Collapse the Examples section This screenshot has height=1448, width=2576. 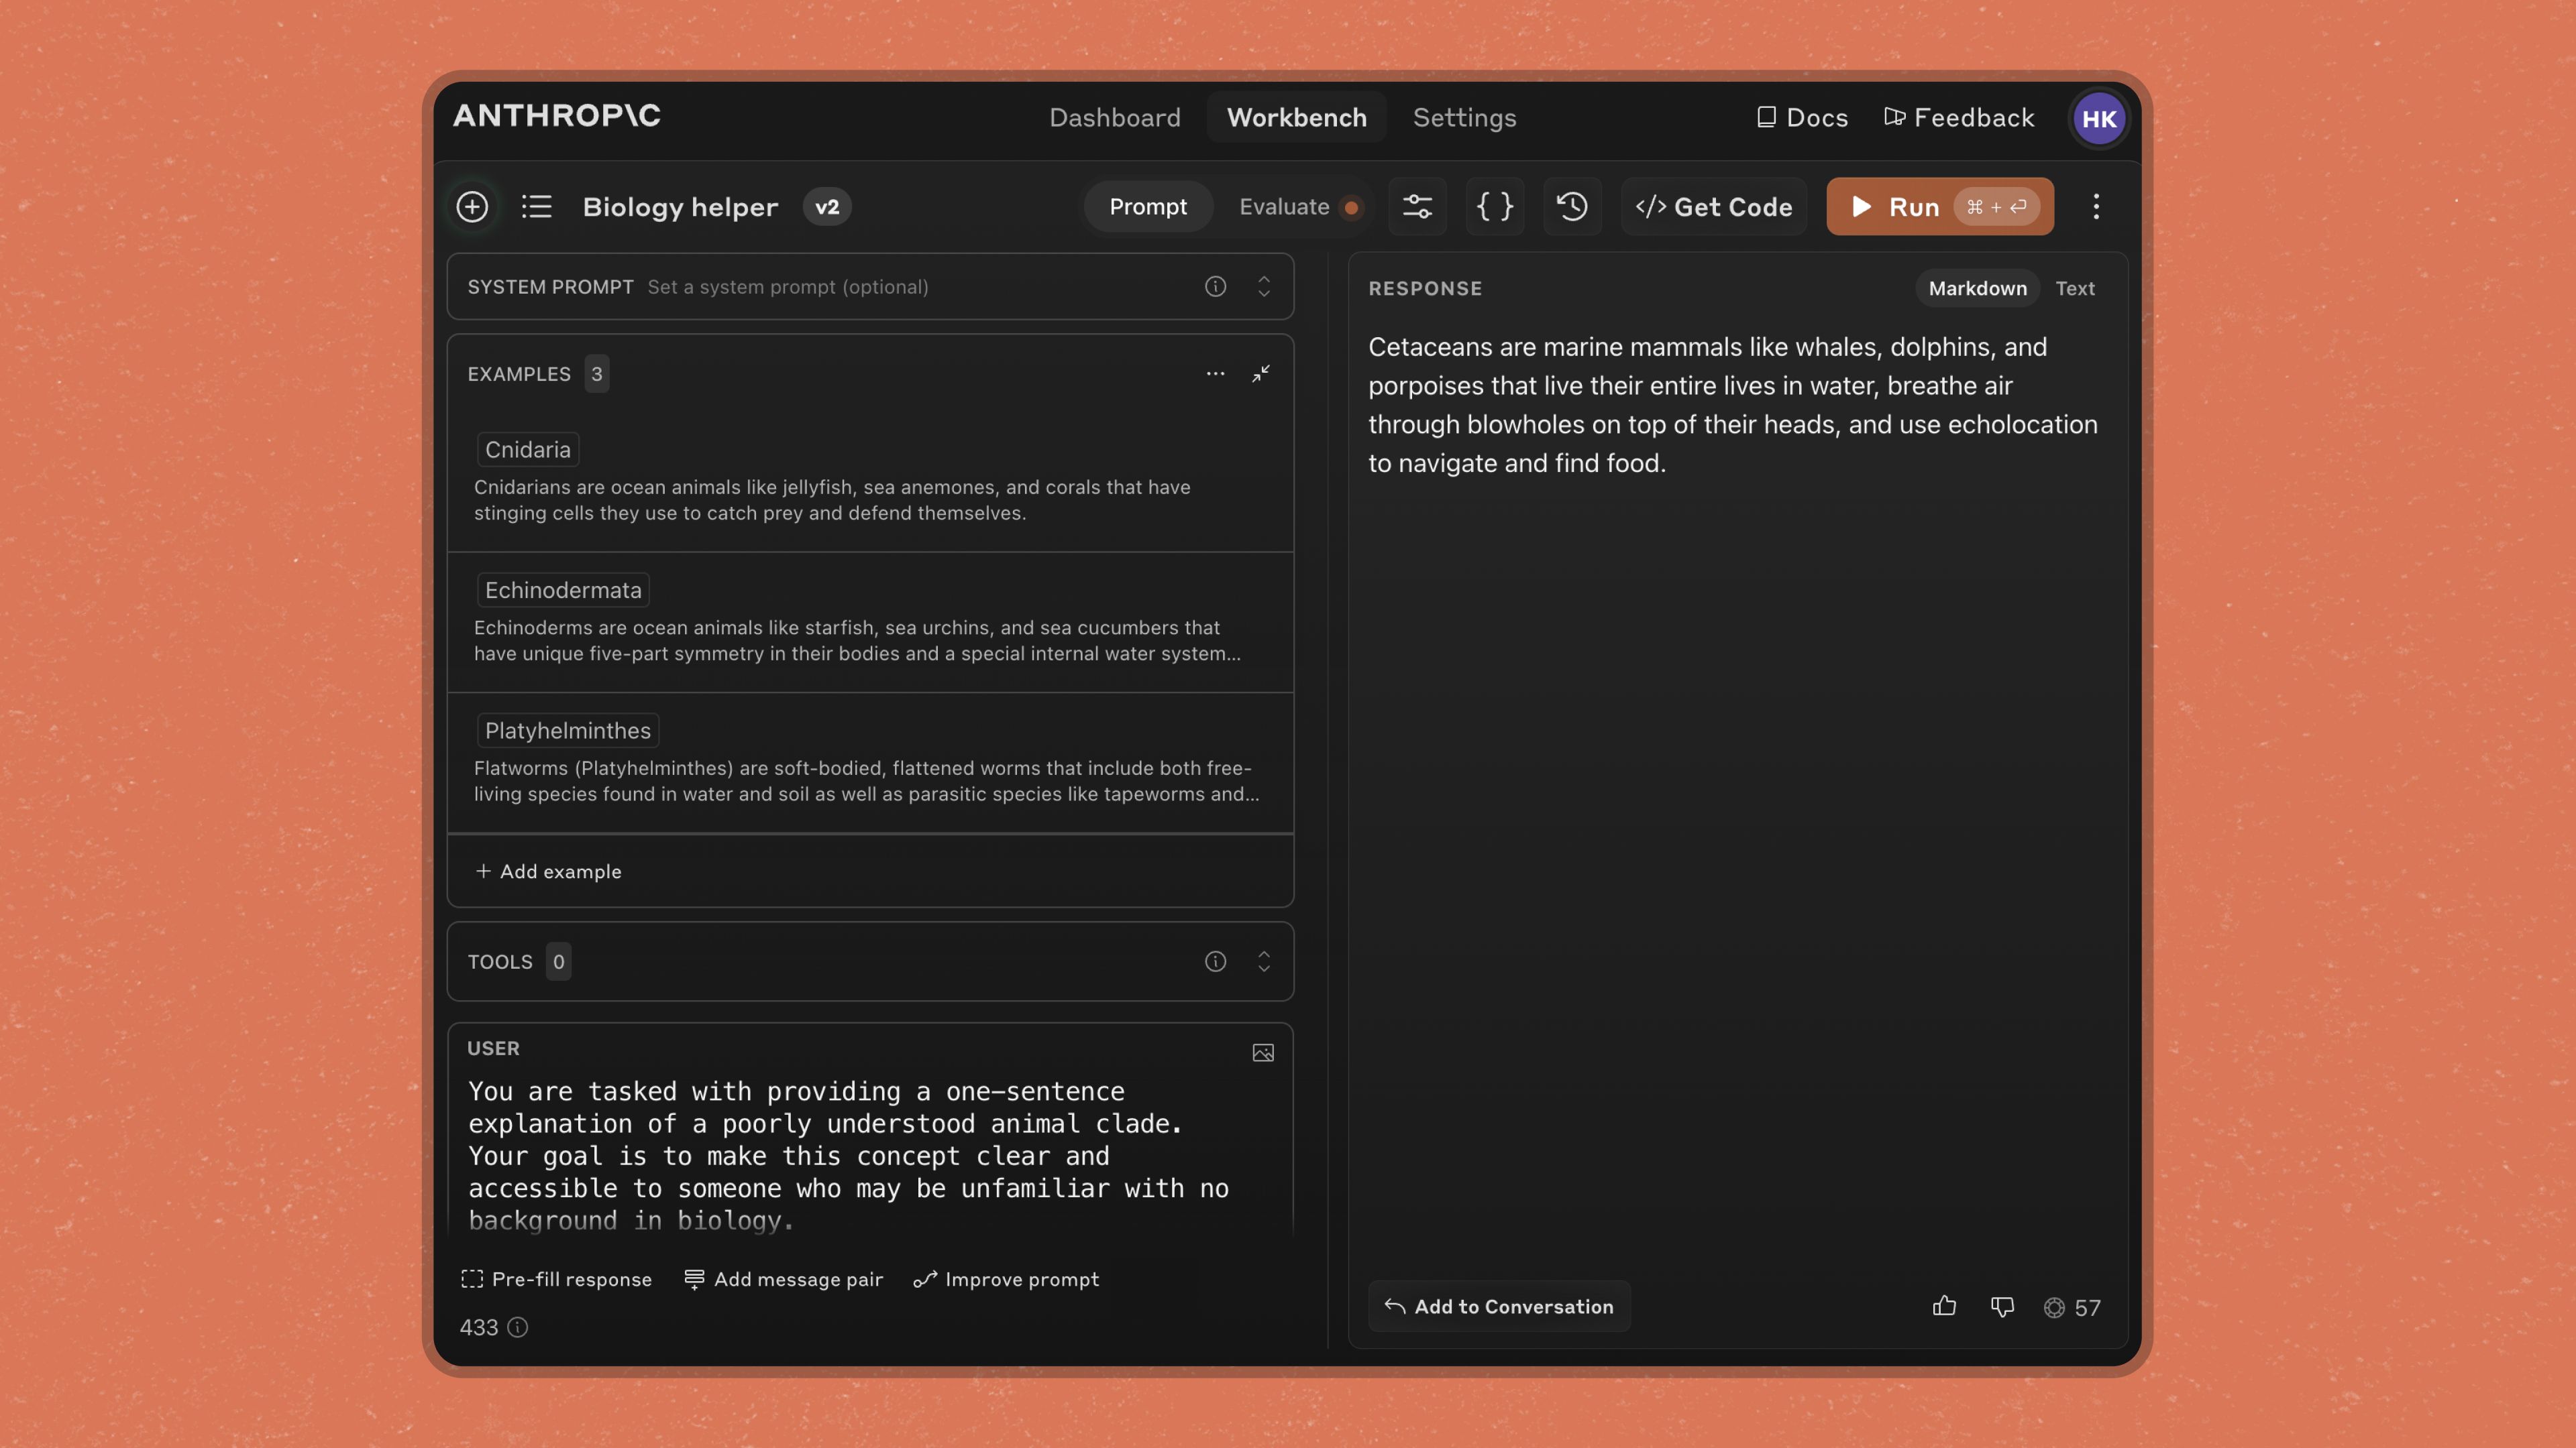coord(1261,374)
